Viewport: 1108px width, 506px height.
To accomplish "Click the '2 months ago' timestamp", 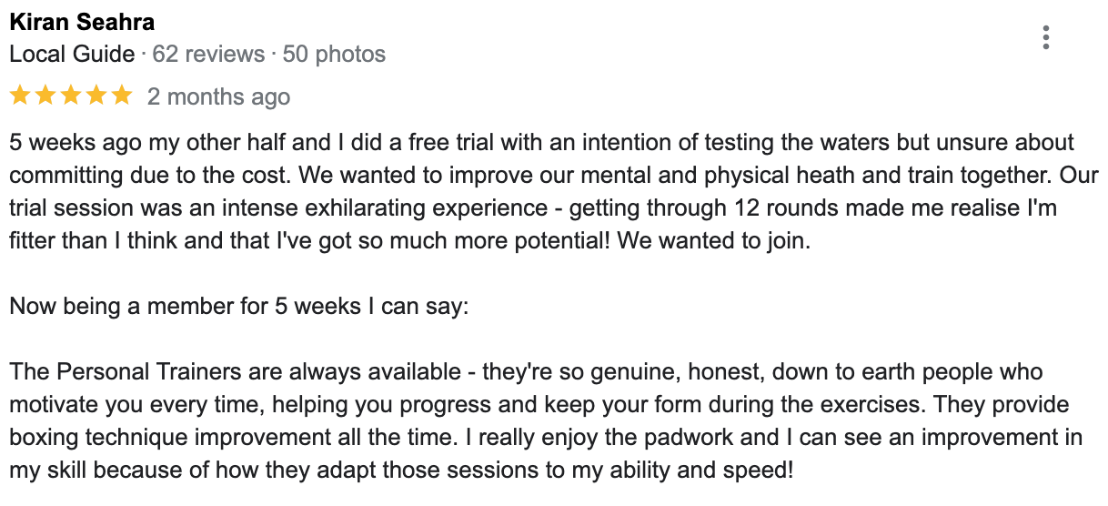I will (218, 96).
